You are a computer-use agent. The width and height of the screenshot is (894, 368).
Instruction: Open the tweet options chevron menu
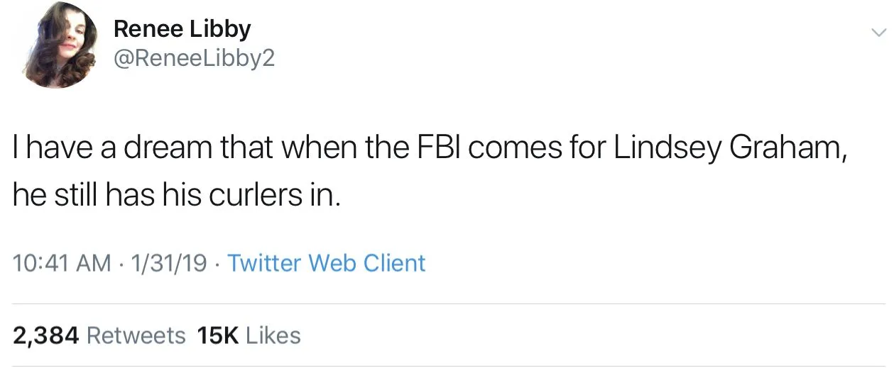(x=878, y=32)
